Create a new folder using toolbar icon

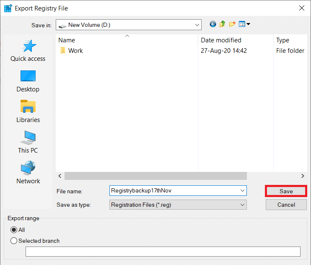[232, 24]
